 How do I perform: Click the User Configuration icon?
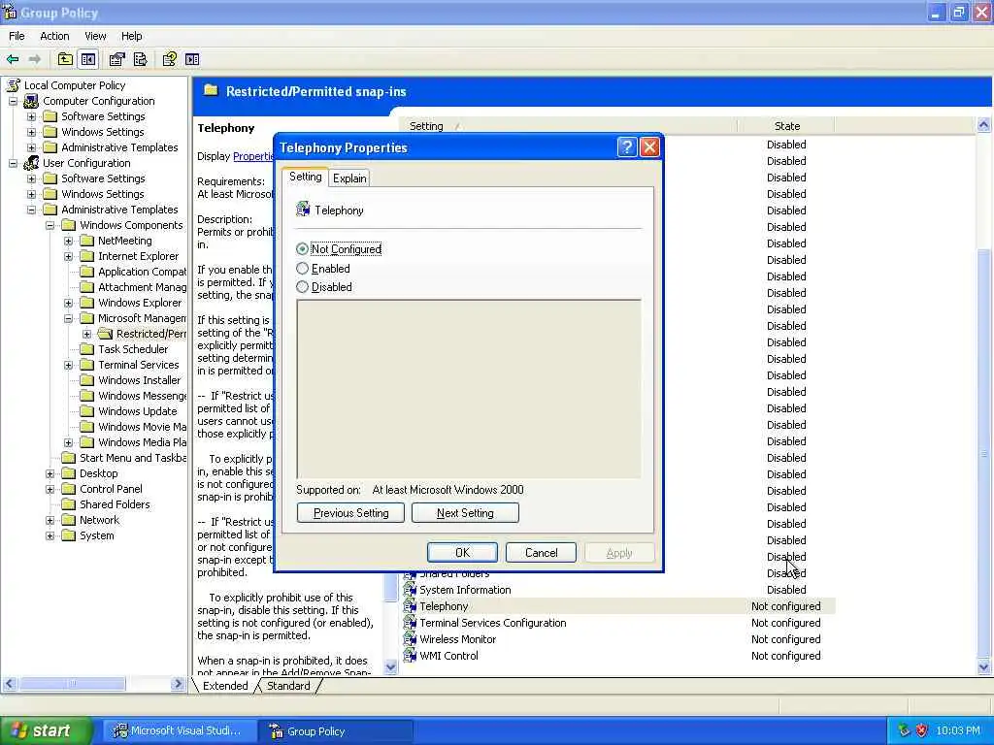point(31,163)
